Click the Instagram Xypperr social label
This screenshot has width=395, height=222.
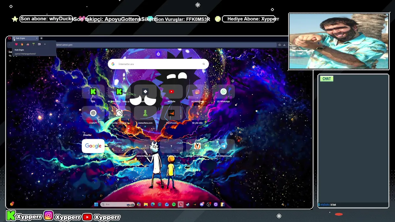[62, 217]
